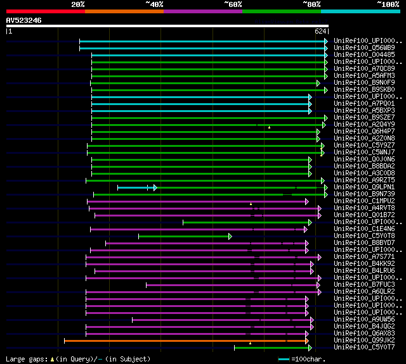Click the white AV523246 query bar
Screen dimensions: 406x364
click(167, 26)
